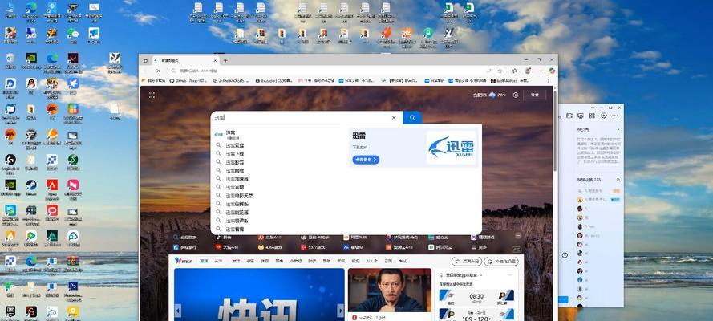Click into the search box containing 迅雷
713x321 pixels.
pos(300,117)
